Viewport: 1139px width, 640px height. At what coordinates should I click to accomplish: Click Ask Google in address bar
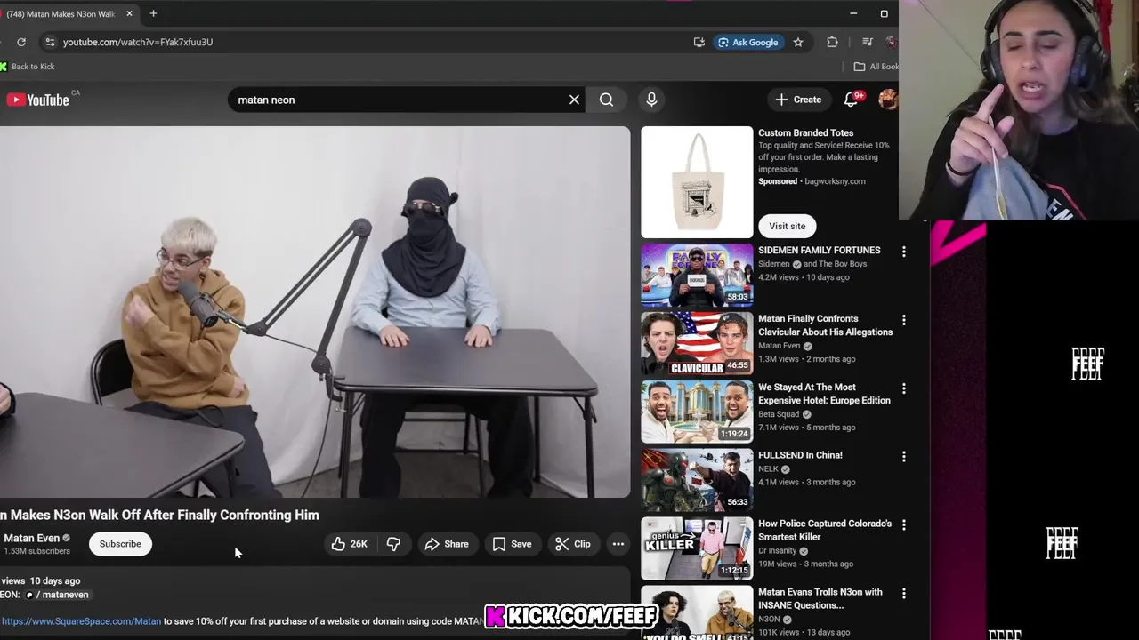(x=748, y=42)
